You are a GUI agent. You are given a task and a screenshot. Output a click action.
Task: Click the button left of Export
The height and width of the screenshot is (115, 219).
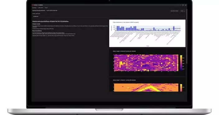[174, 11]
